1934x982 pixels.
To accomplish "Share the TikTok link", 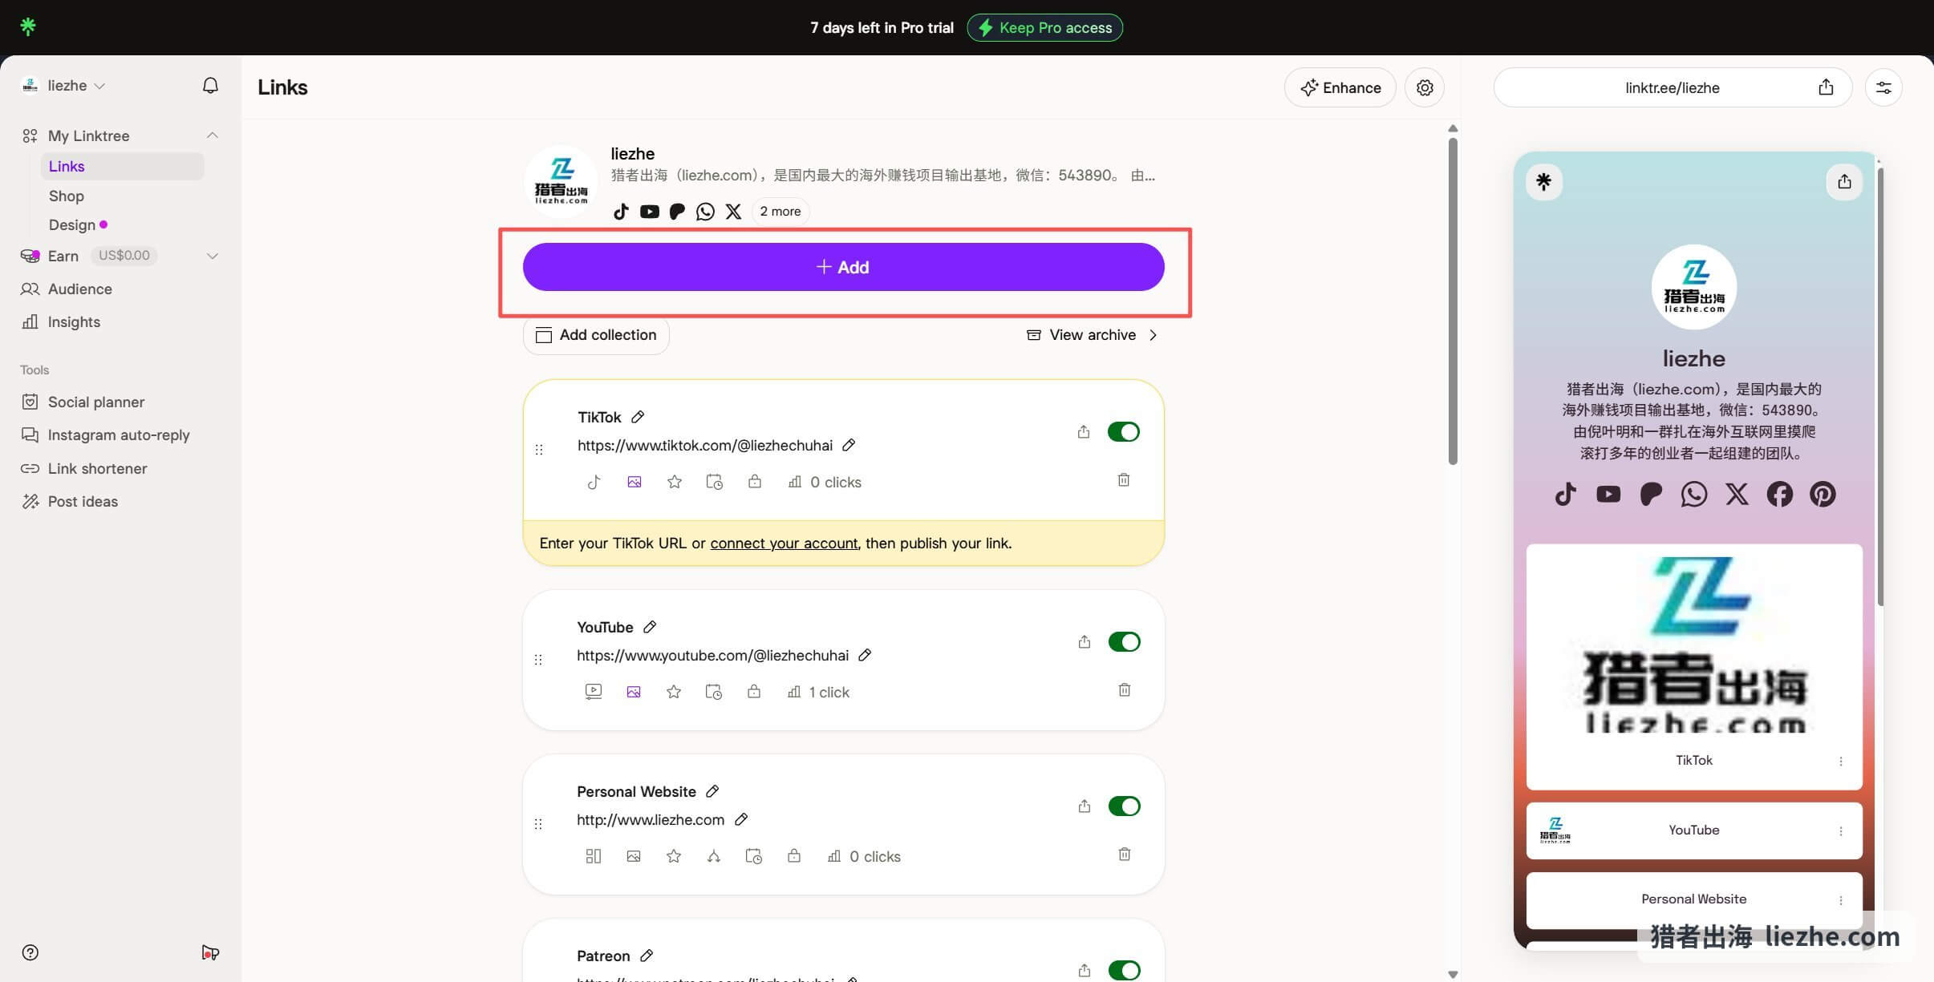I will tap(1084, 432).
